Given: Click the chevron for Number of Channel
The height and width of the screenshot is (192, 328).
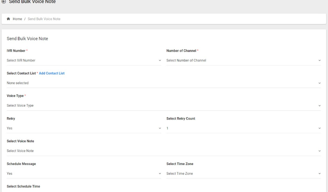Looking at the screenshot, I should [319, 60].
